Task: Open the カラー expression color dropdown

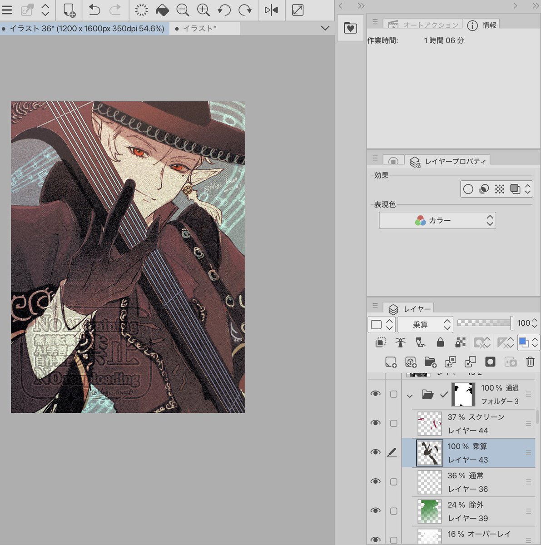Action: point(437,220)
